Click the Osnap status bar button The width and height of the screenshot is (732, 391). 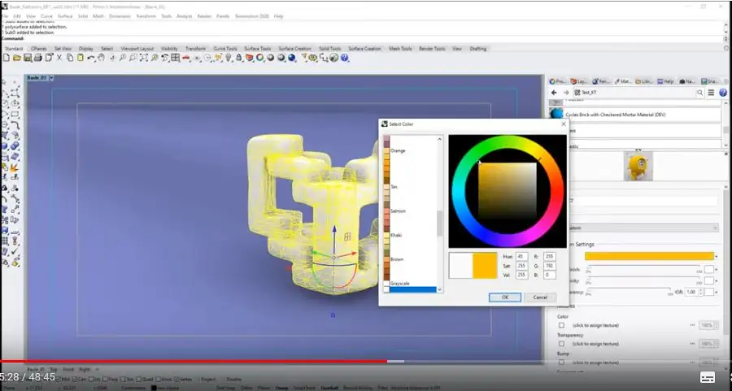tap(281, 388)
